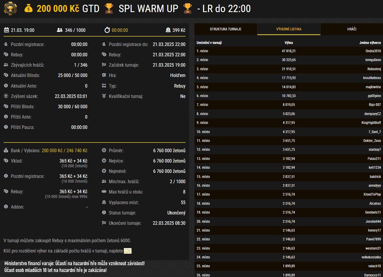The height and width of the screenshot is (277, 383).
Task: Click the info icon beside Status turnaje
Action: pyautogui.click(x=104, y=213)
